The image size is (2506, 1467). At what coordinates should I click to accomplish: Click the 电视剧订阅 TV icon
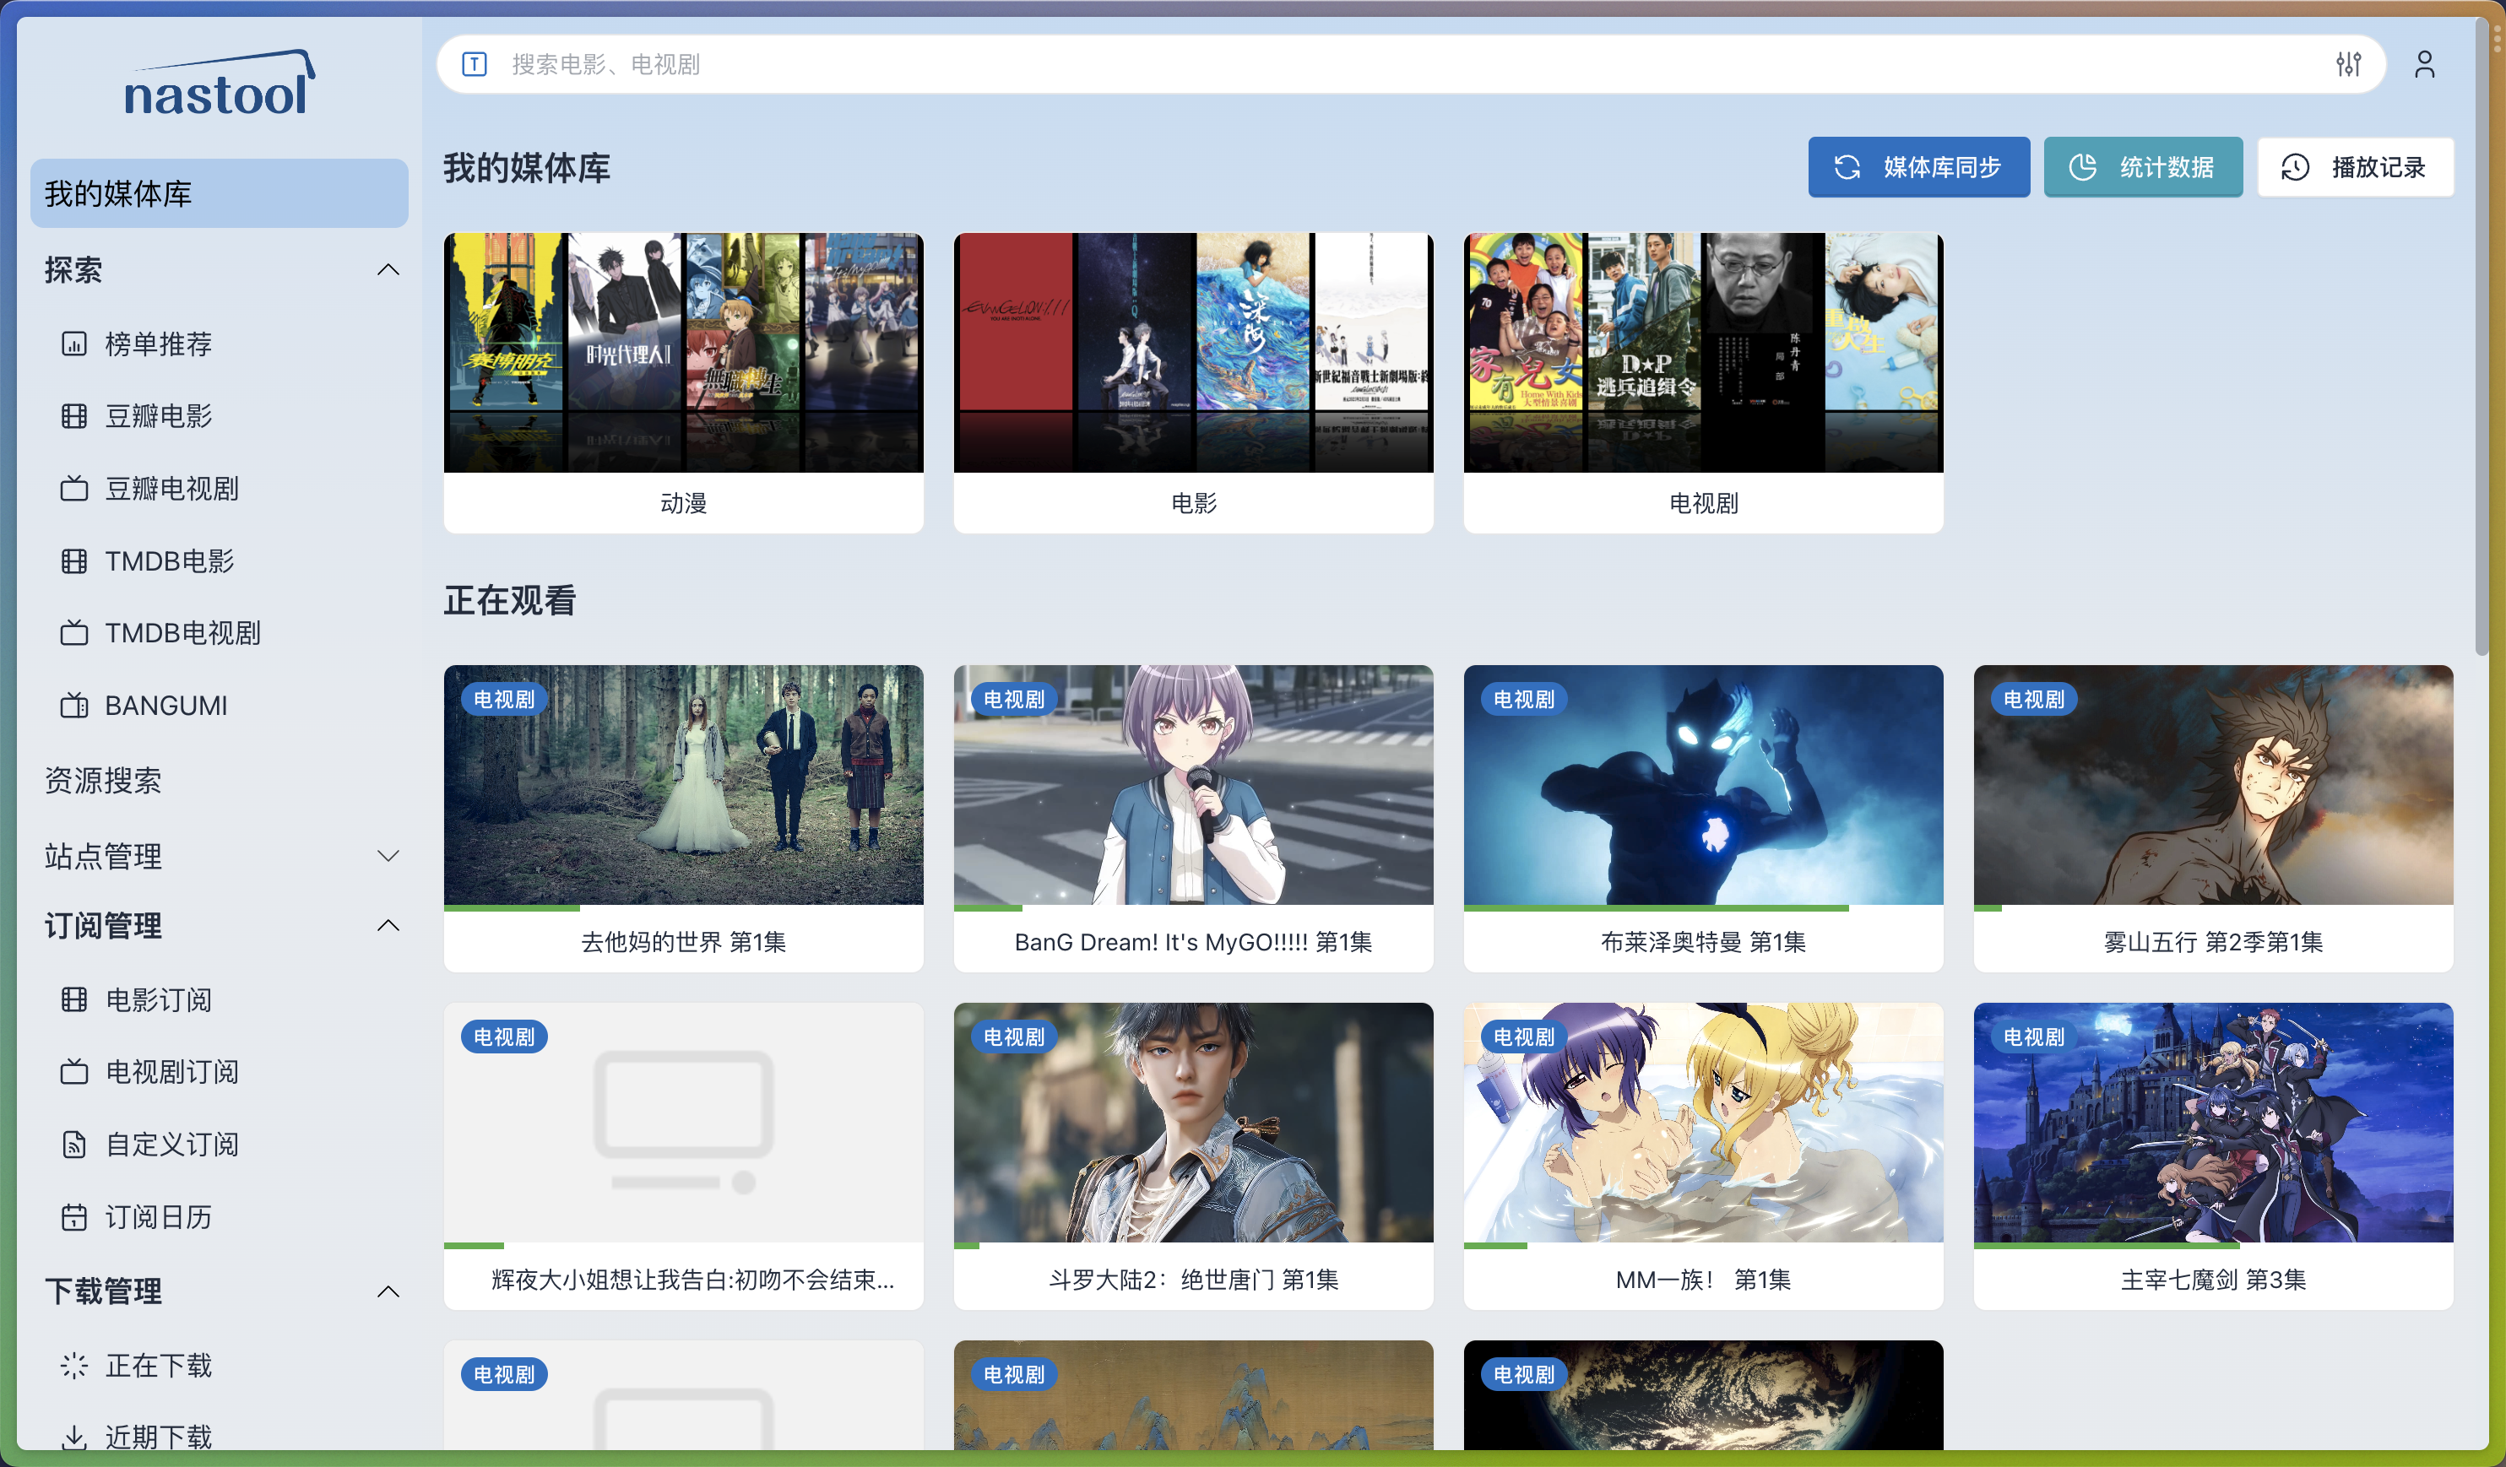click(x=74, y=1073)
